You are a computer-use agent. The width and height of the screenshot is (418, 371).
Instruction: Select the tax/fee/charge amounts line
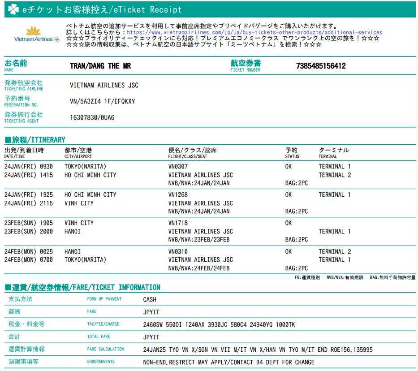click(x=219, y=324)
